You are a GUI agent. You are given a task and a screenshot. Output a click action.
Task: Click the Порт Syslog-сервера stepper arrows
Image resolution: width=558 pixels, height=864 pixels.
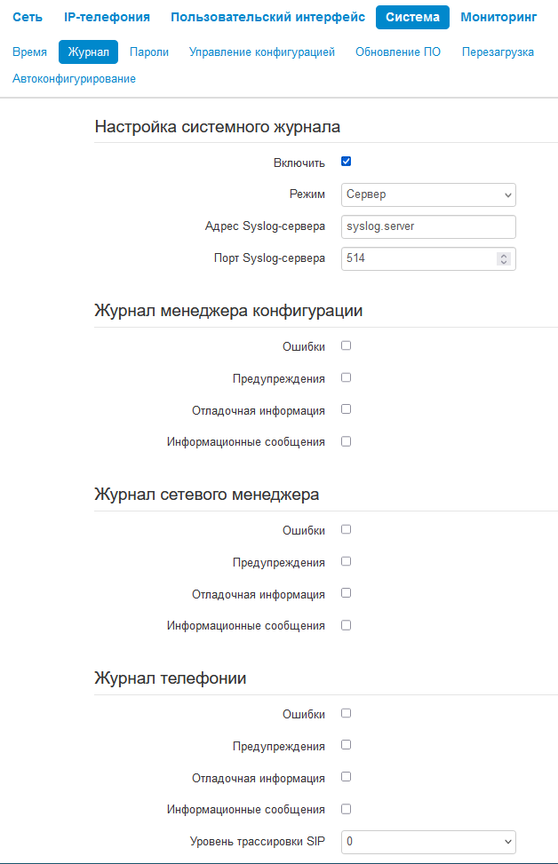(504, 258)
